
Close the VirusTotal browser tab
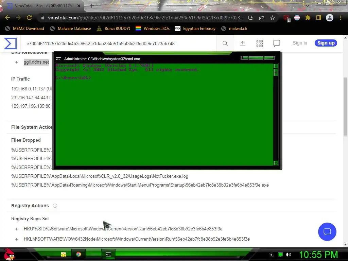(x=79, y=6)
